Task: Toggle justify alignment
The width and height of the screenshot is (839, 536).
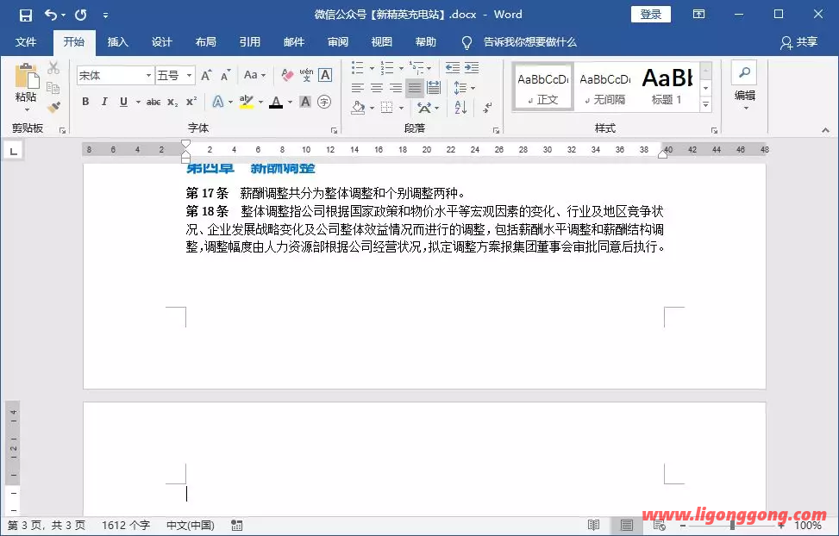Action: click(415, 88)
